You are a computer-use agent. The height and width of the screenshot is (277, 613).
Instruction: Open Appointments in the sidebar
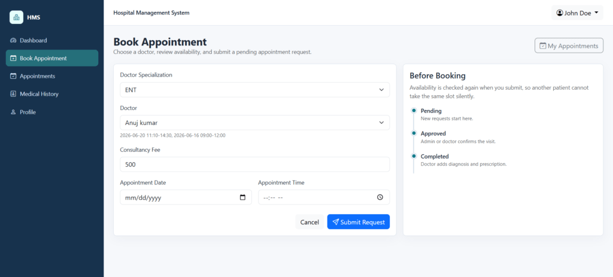click(52, 76)
